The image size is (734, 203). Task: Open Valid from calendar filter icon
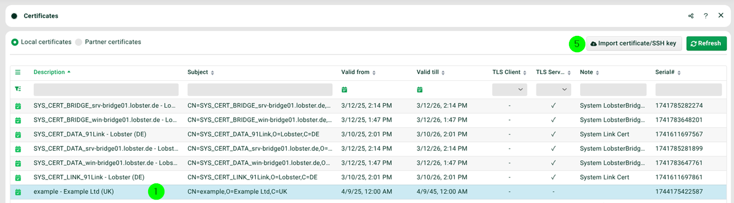[x=345, y=90]
